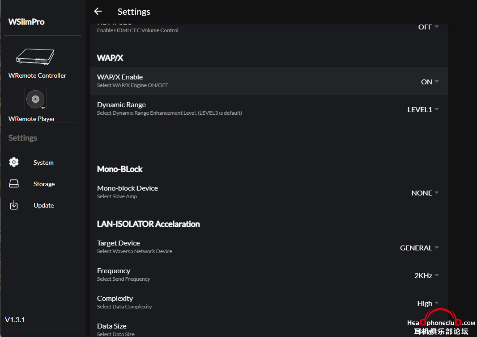Open the Target Device GENERAL dropdown

pos(419,248)
